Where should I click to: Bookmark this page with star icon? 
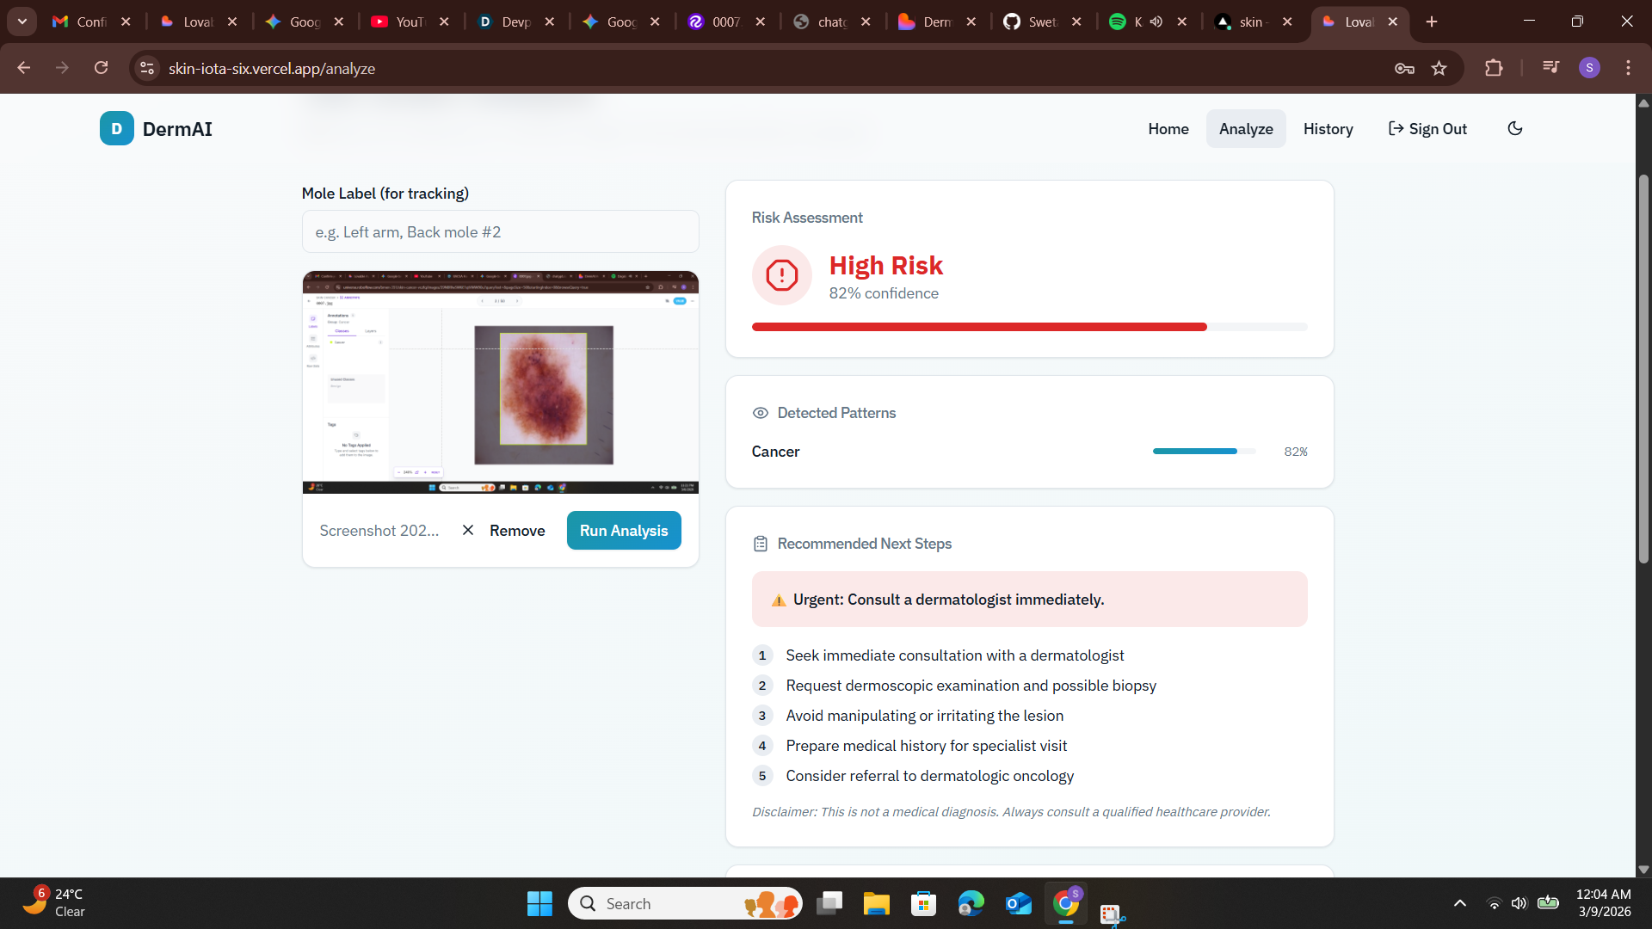click(1439, 68)
